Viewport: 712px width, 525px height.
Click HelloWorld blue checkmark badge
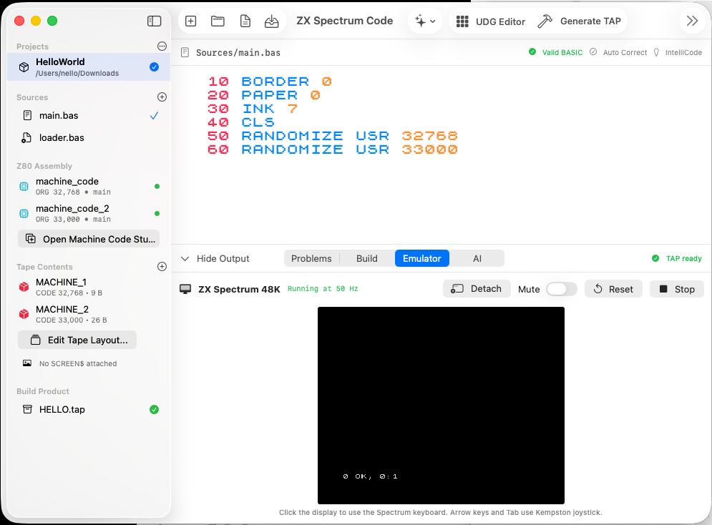155,67
